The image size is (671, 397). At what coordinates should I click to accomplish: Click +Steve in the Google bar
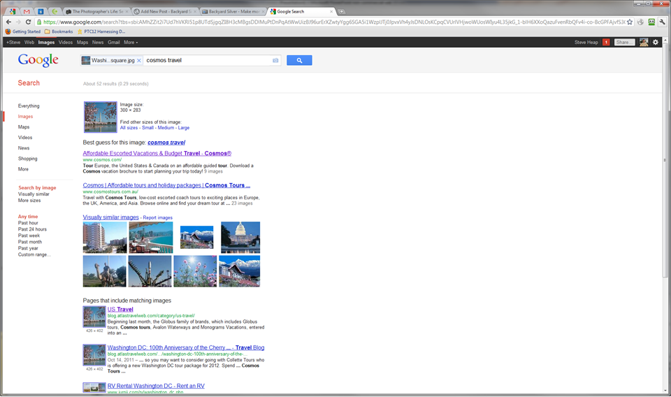pyautogui.click(x=13, y=43)
